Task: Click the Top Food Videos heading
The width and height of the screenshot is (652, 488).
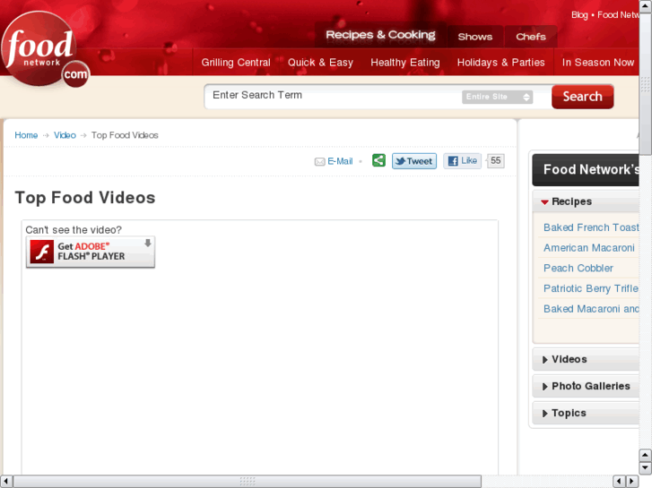Action: click(85, 198)
